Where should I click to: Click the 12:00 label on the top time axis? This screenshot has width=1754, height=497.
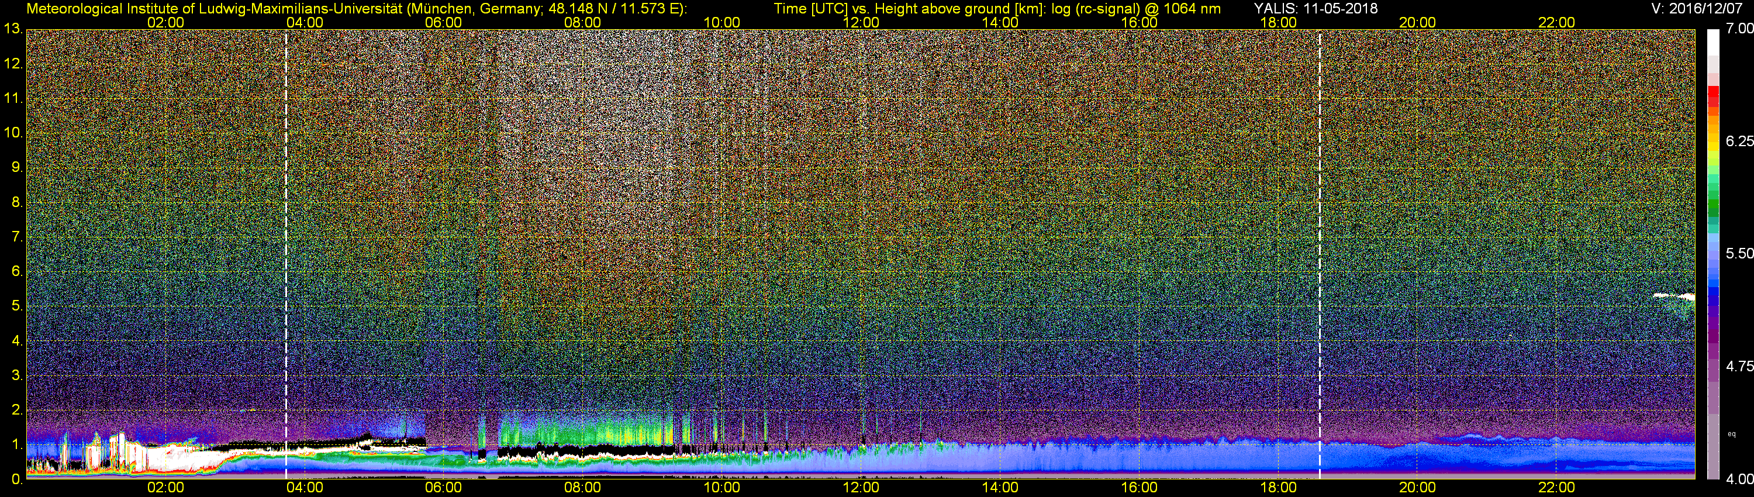(861, 22)
